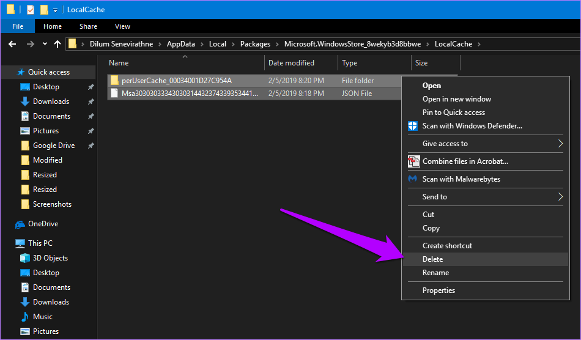Click the pin icon next to Google Drive
Viewport: 581px width, 340px height.
(x=91, y=146)
